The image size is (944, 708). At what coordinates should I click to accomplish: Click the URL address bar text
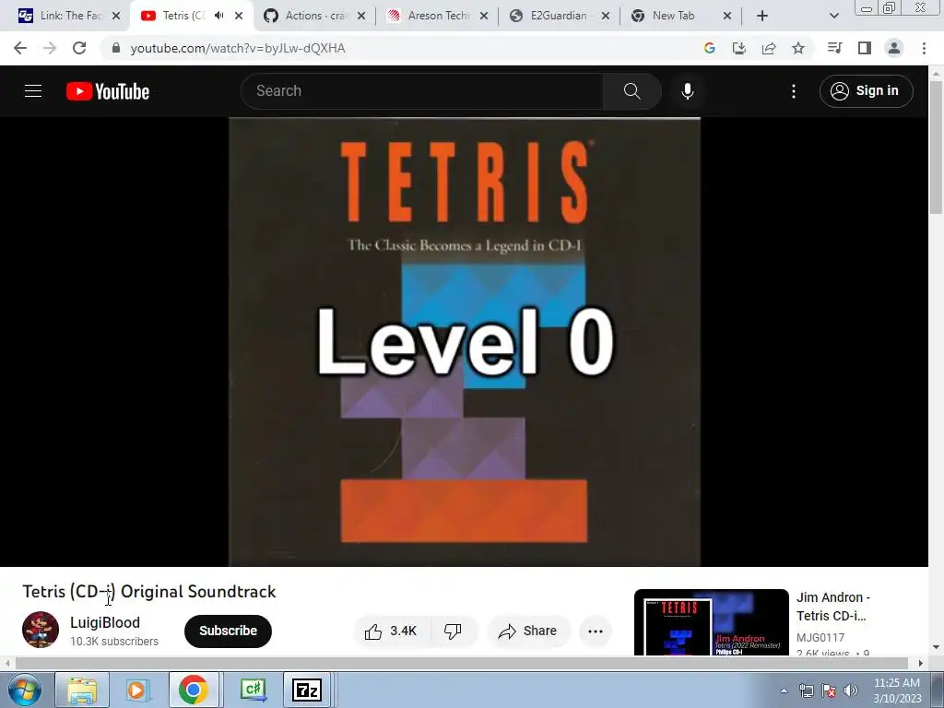(x=238, y=48)
